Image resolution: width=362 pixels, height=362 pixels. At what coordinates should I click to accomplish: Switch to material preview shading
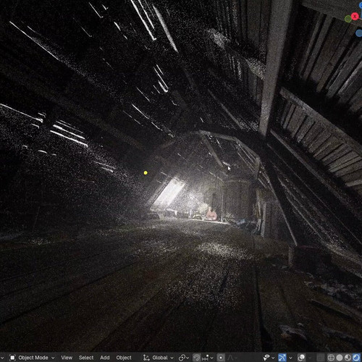click(348, 358)
